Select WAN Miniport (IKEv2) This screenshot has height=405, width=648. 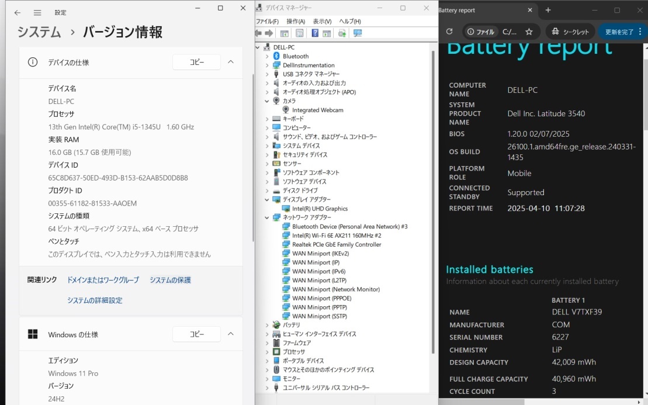(x=320, y=253)
